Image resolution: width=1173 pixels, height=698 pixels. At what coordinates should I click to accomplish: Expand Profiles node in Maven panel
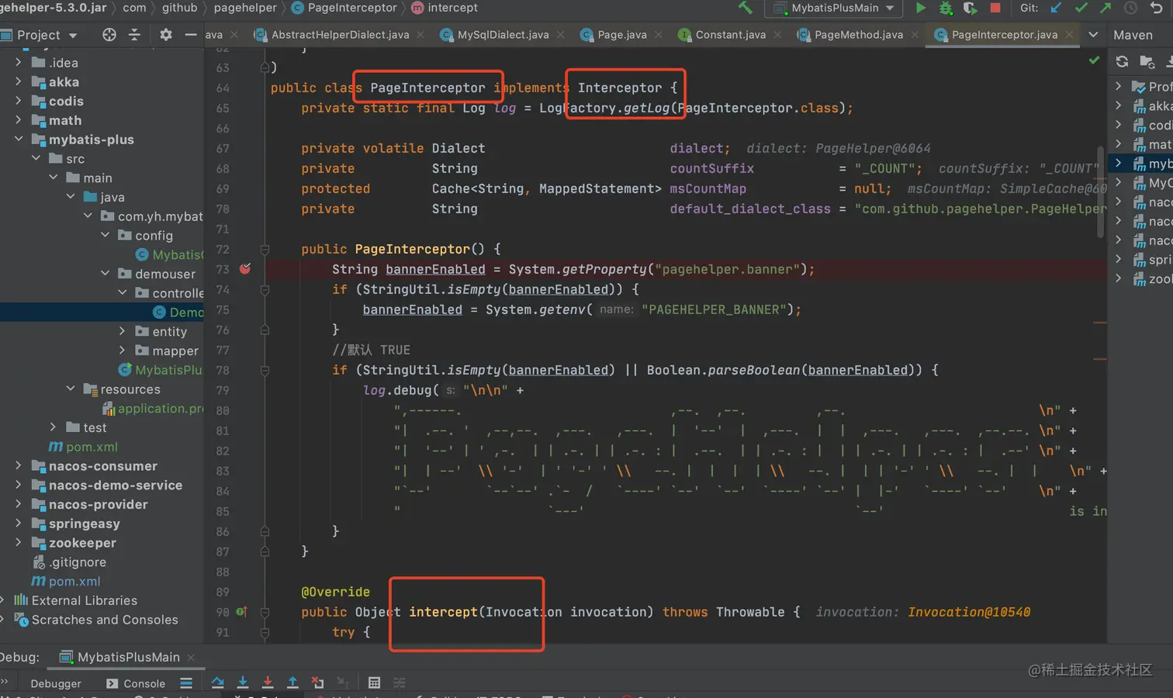1118,86
